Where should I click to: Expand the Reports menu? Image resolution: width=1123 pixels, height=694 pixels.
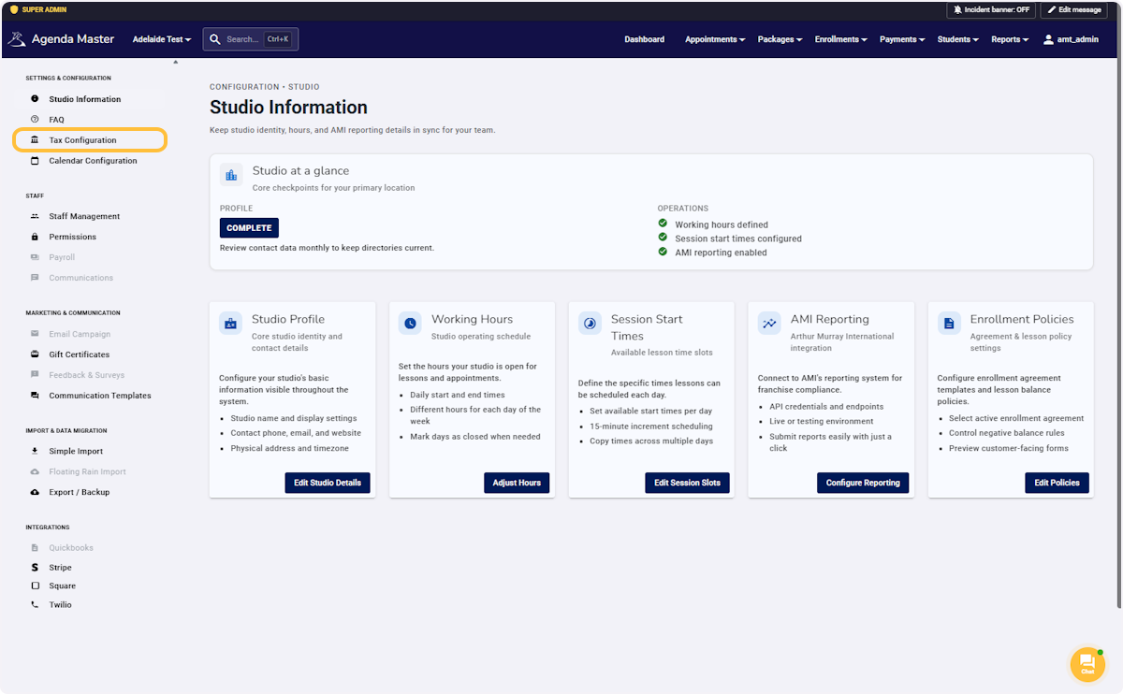(1010, 39)
